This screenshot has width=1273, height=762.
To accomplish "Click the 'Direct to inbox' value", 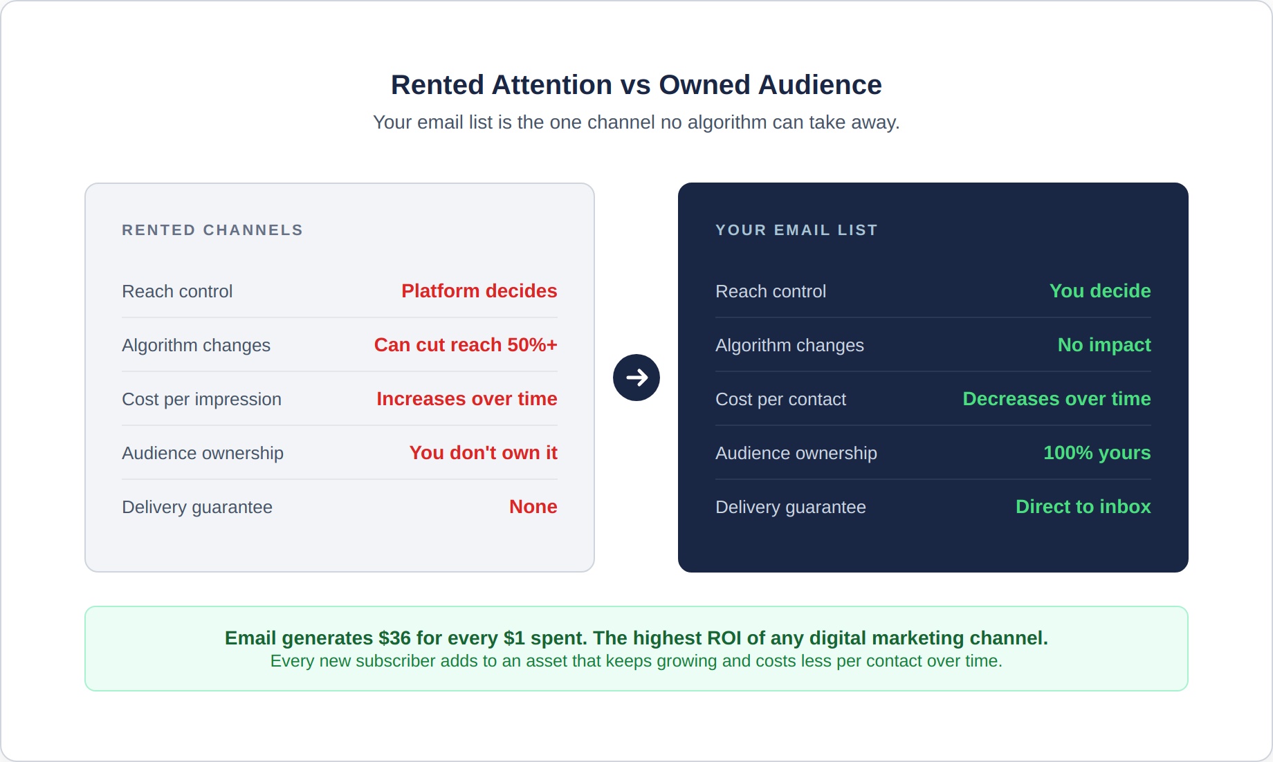I will 1083,507.
